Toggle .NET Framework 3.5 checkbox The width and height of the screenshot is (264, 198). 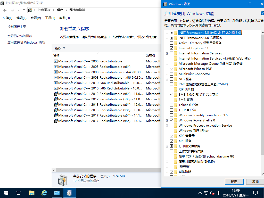(x=171, y=33)
